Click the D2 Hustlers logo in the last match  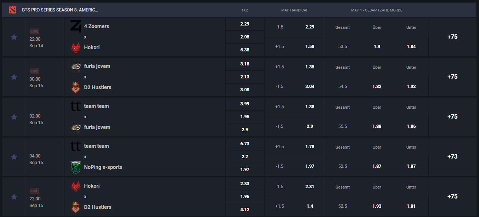point(76,207)
